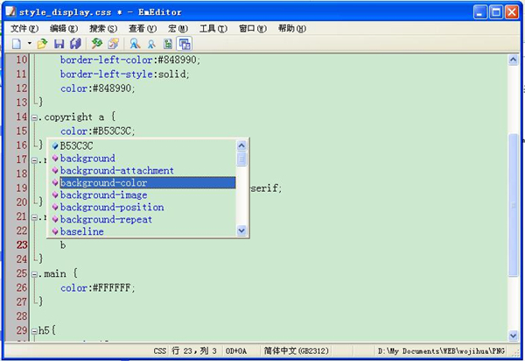This screenshot has height=361, width=525.
Task: Click the New file toolbar icon
Action: pyautogui.click(x=16, y=44)
